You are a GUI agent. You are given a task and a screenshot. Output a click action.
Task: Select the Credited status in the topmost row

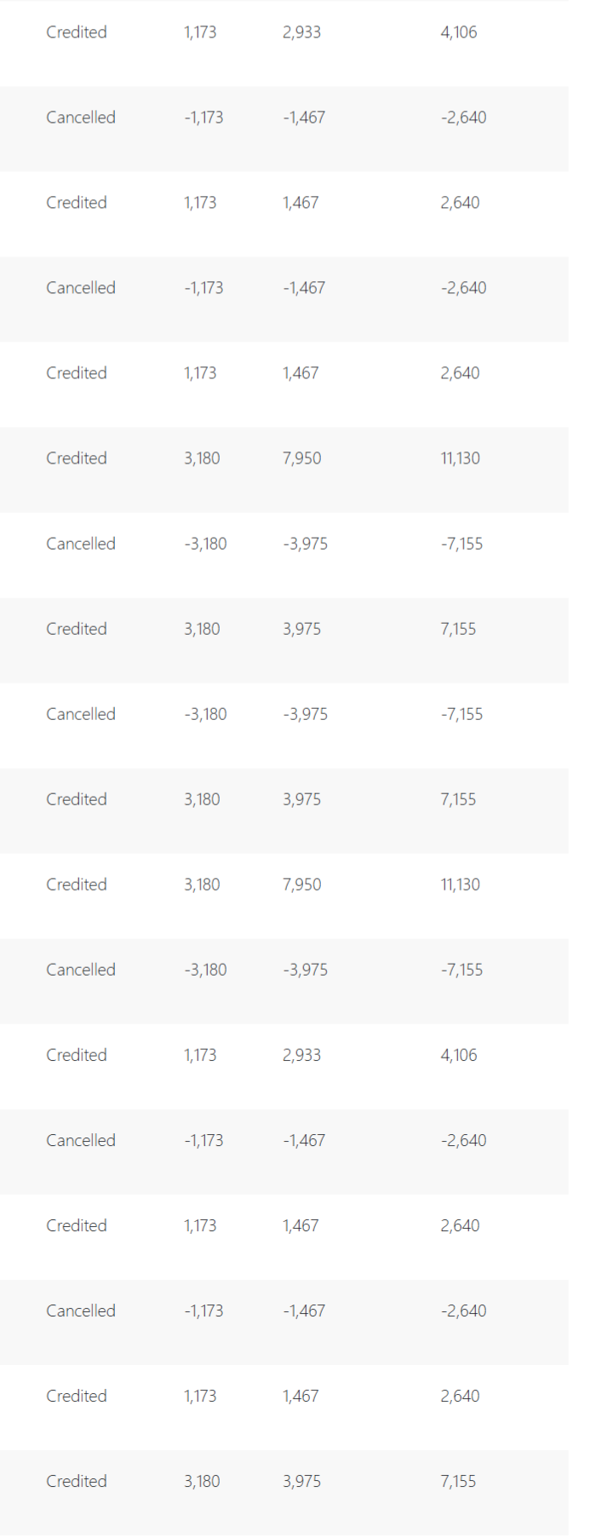(77, 32)
